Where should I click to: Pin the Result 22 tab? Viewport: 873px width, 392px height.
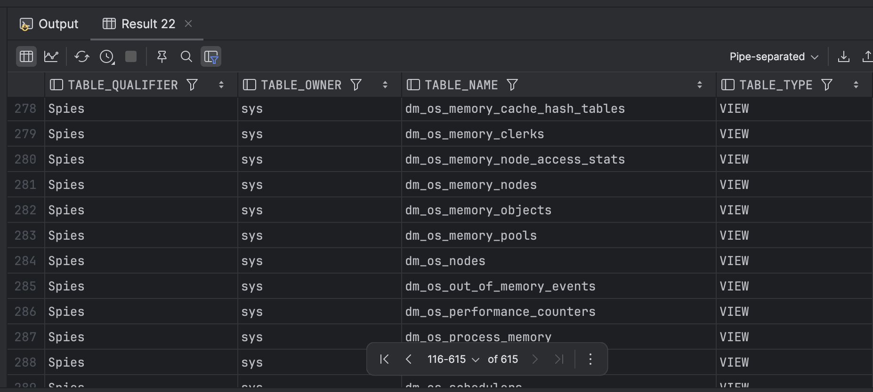point(162,57)
